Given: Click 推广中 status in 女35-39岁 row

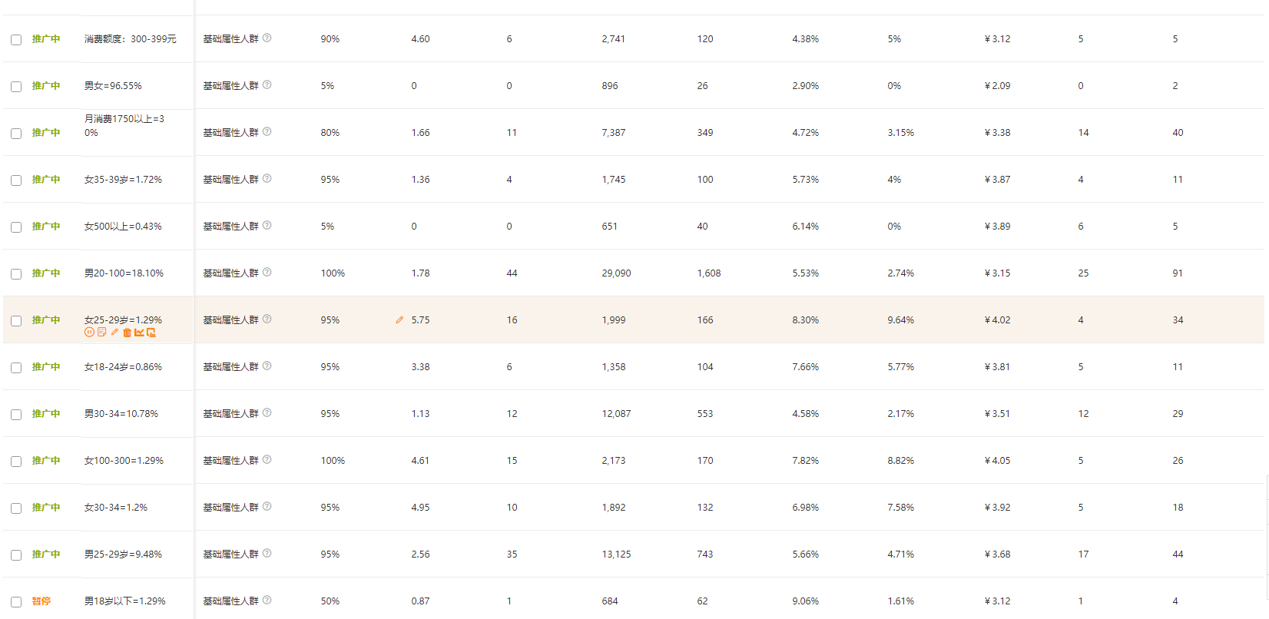Looking at the screenshot, I should [46, 180].
